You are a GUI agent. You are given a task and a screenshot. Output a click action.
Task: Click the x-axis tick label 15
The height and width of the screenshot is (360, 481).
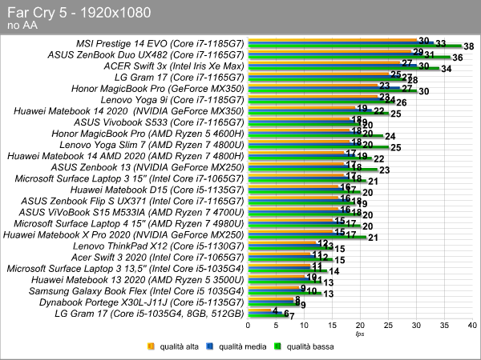coord(332,326)
